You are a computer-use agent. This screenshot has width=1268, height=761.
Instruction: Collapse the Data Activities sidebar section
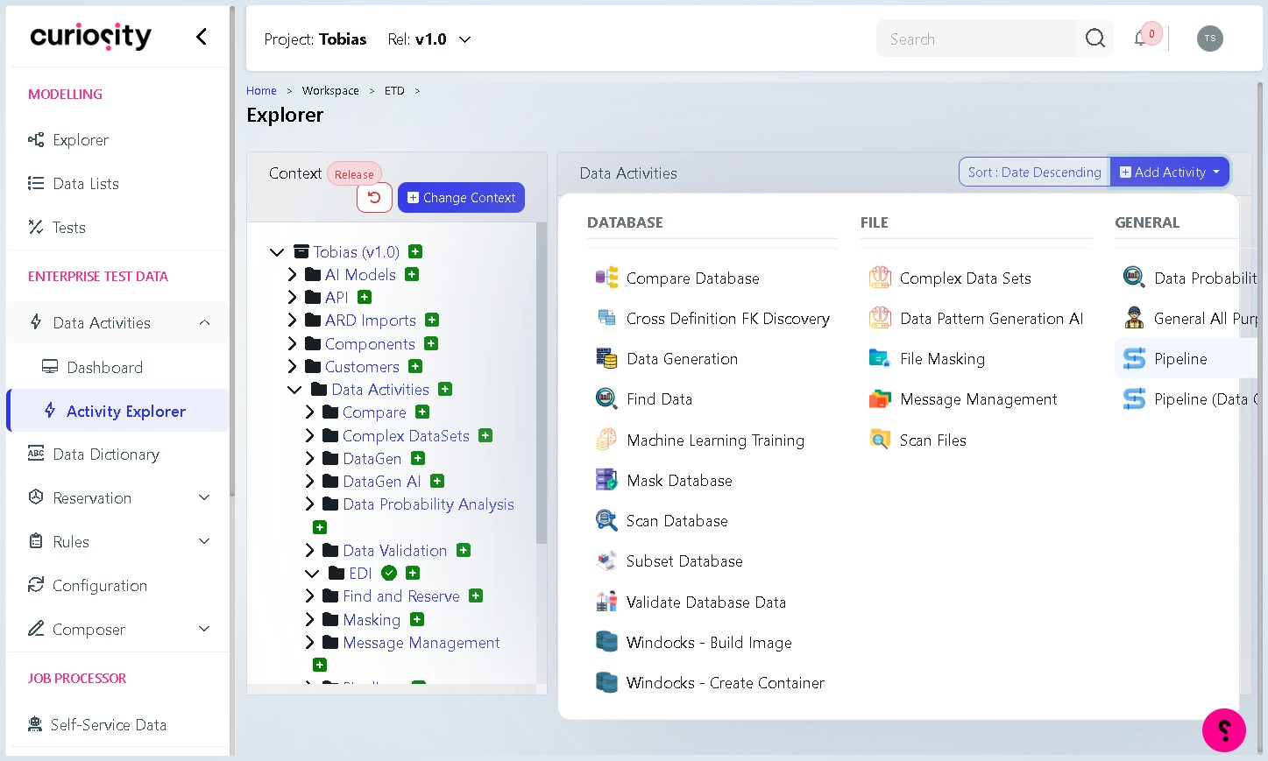pyautogui.click(x=204, y=322)
